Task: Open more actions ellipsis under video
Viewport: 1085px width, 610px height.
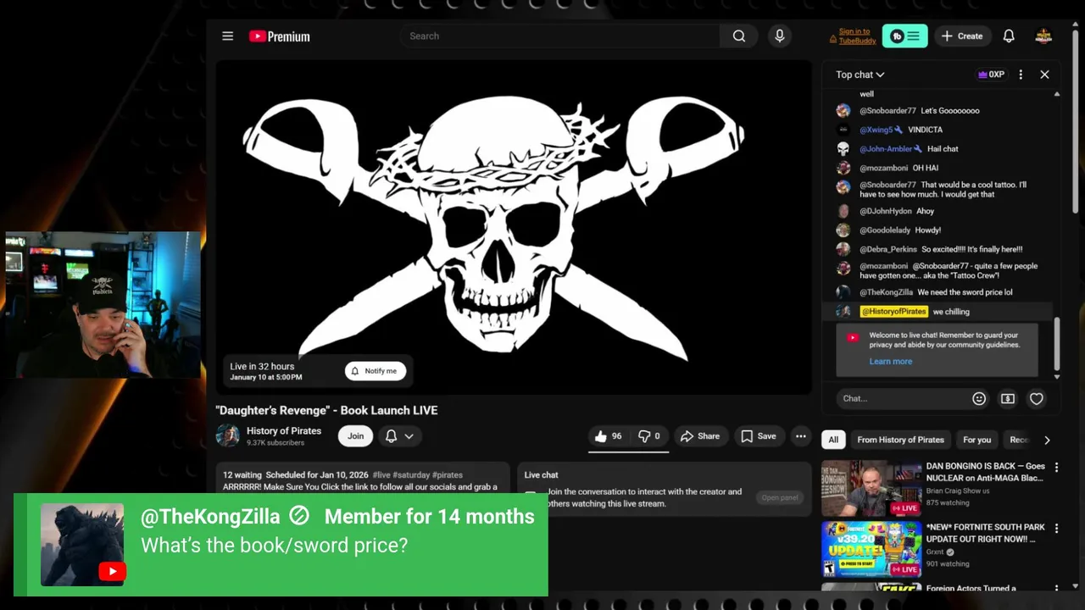Action: point(800,436)
